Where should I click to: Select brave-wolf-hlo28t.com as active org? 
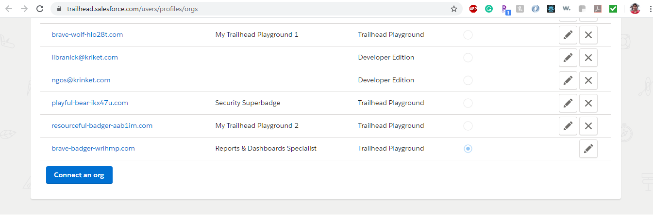468,35
